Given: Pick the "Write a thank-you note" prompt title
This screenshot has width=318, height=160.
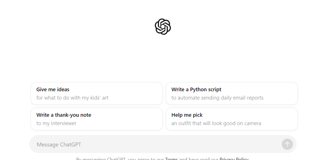Looking at the screenshot, I should [64, 115].
